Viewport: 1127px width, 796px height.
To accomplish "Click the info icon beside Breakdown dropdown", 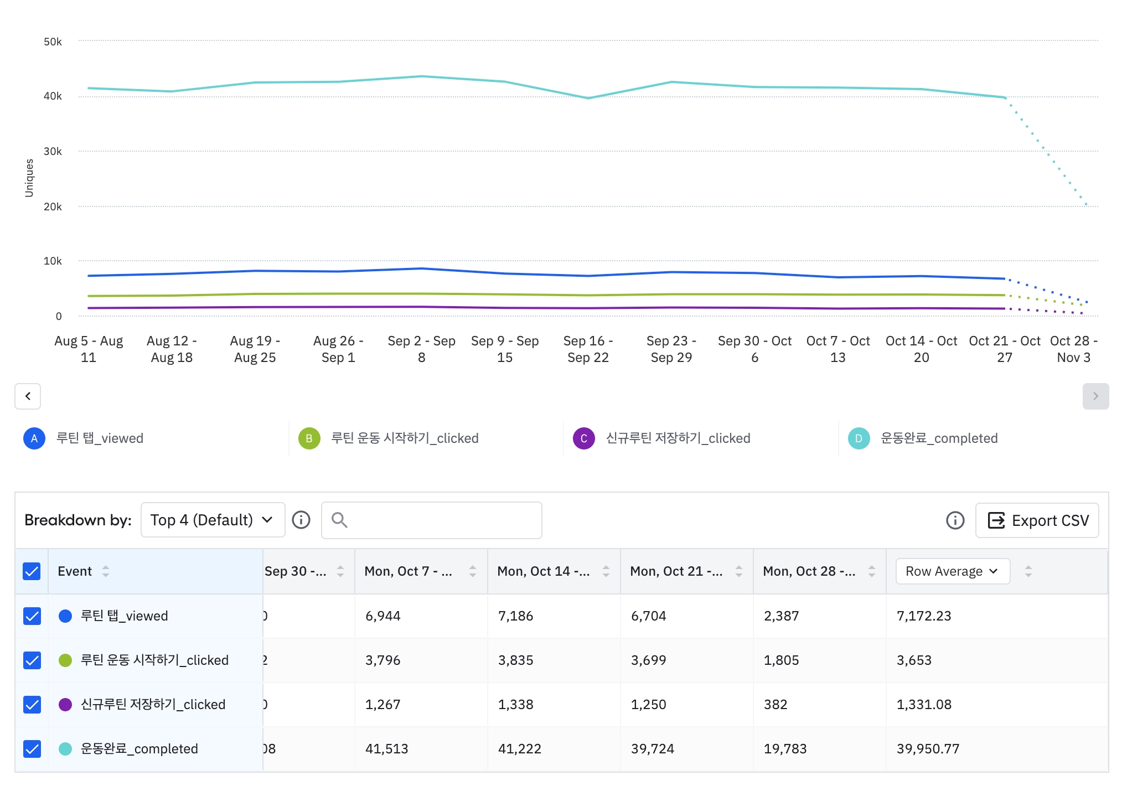I will (301, 520).
